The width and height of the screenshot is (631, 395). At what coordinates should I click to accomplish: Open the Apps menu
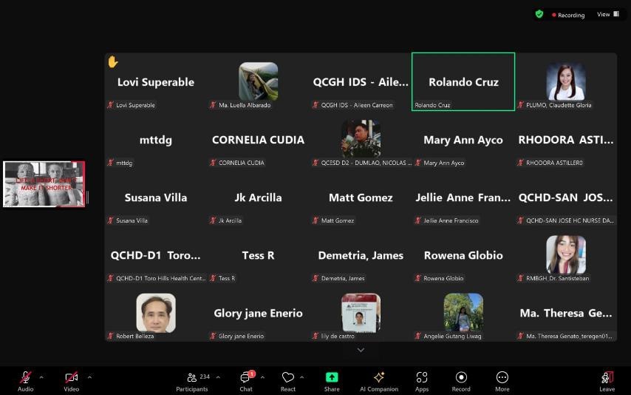422,381
